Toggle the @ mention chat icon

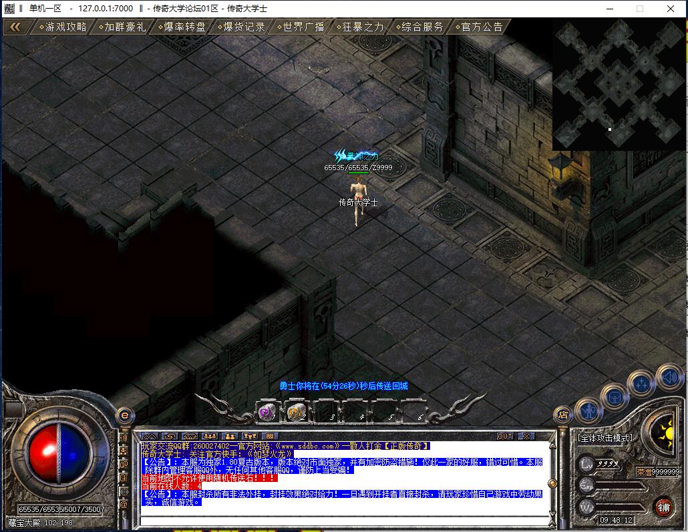(x=124, y=505)
